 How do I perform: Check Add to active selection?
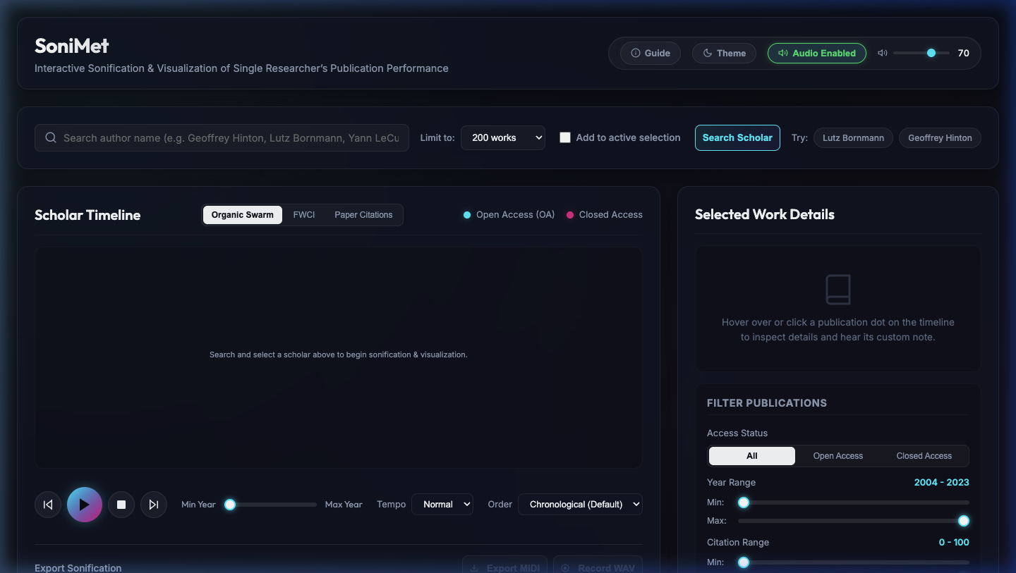[x=565, y=137]
